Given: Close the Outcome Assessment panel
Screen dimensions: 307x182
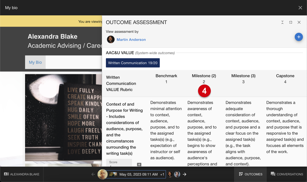Looking at the screenshot, I should click(x=299, y=22).
